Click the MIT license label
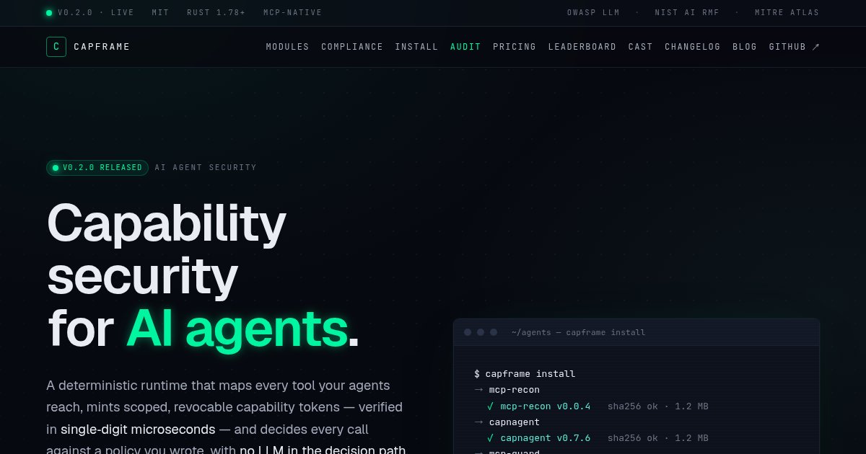This screenshot has width=866, height=454. pyautogui.click(x=160, y=13)
